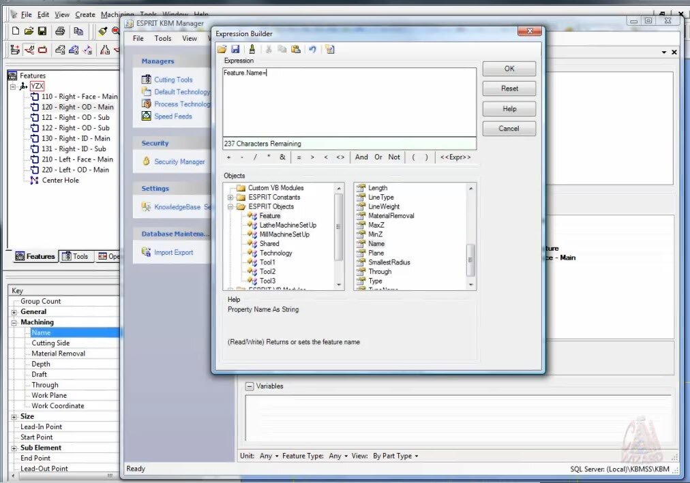Click the Print icon in ESPRIT toolbar
This screenshot has width=690, height=483.
click(x=60, y=31)
